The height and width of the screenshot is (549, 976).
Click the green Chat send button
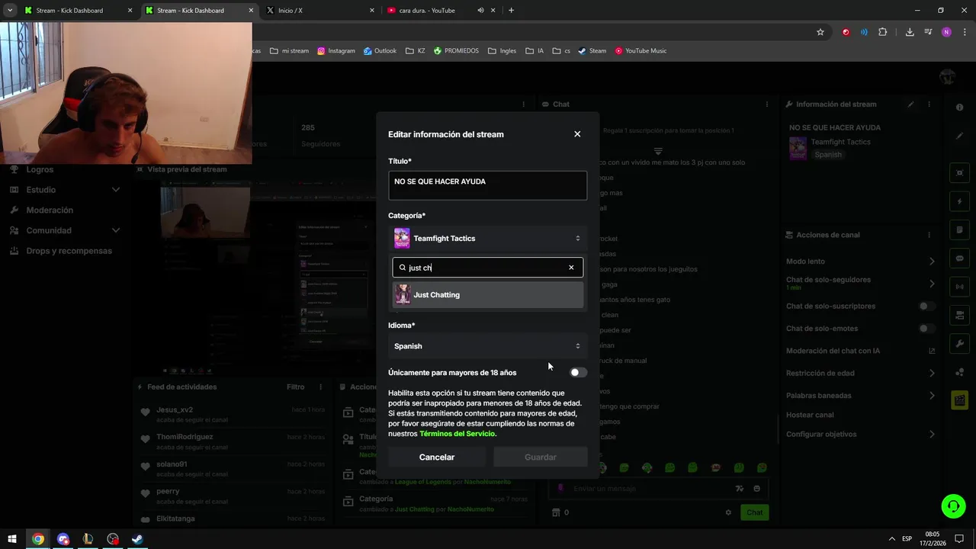754,512
